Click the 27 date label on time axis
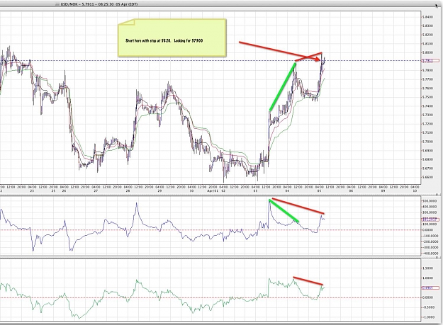 coord(96,190)
